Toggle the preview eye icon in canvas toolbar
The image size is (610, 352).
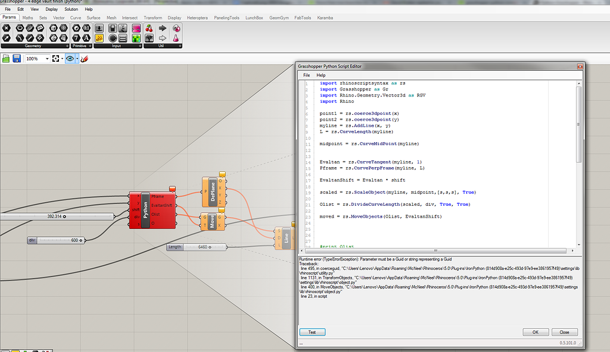click(70, 59)
